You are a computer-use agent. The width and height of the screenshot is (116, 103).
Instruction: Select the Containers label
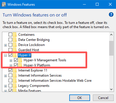pyautogui.click(x=26, y=35)
